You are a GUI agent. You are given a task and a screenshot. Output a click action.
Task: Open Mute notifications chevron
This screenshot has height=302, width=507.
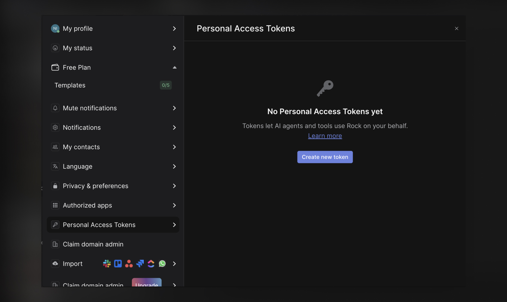pos(175,108)
